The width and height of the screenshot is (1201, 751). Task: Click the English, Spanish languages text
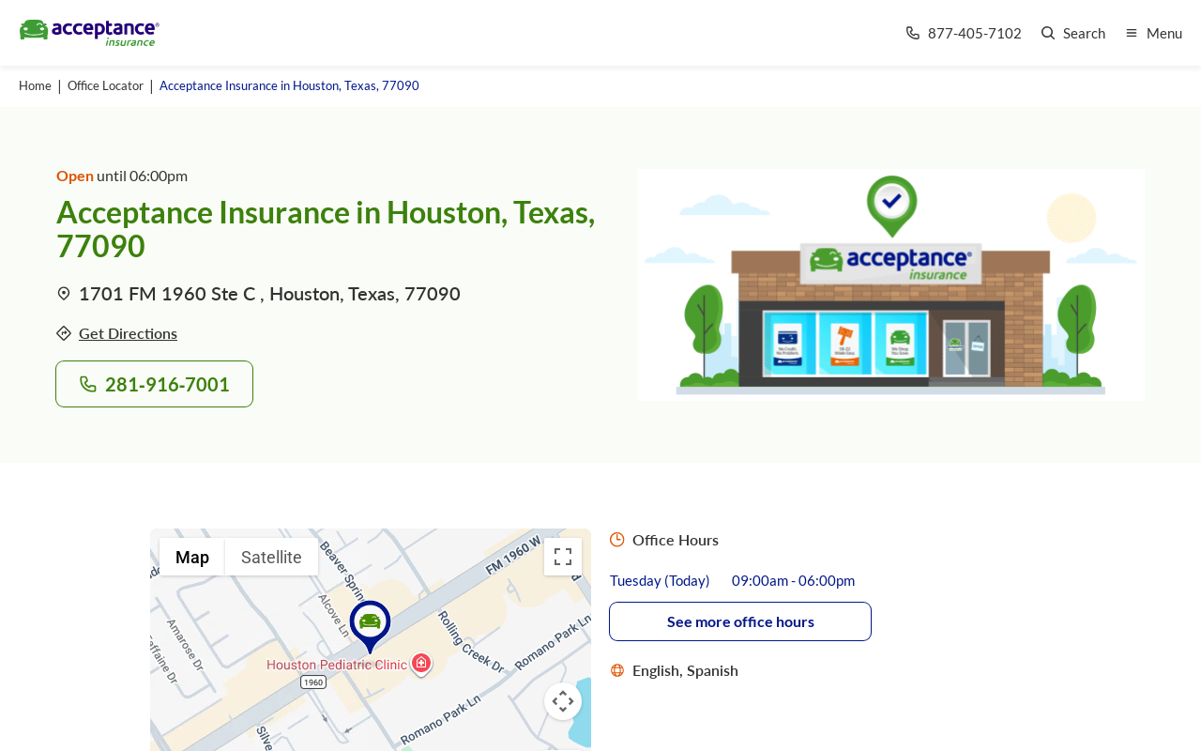tap(685, 670)
